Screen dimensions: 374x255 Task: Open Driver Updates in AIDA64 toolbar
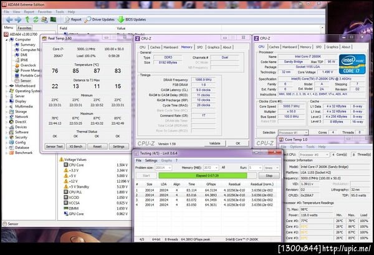100,19
